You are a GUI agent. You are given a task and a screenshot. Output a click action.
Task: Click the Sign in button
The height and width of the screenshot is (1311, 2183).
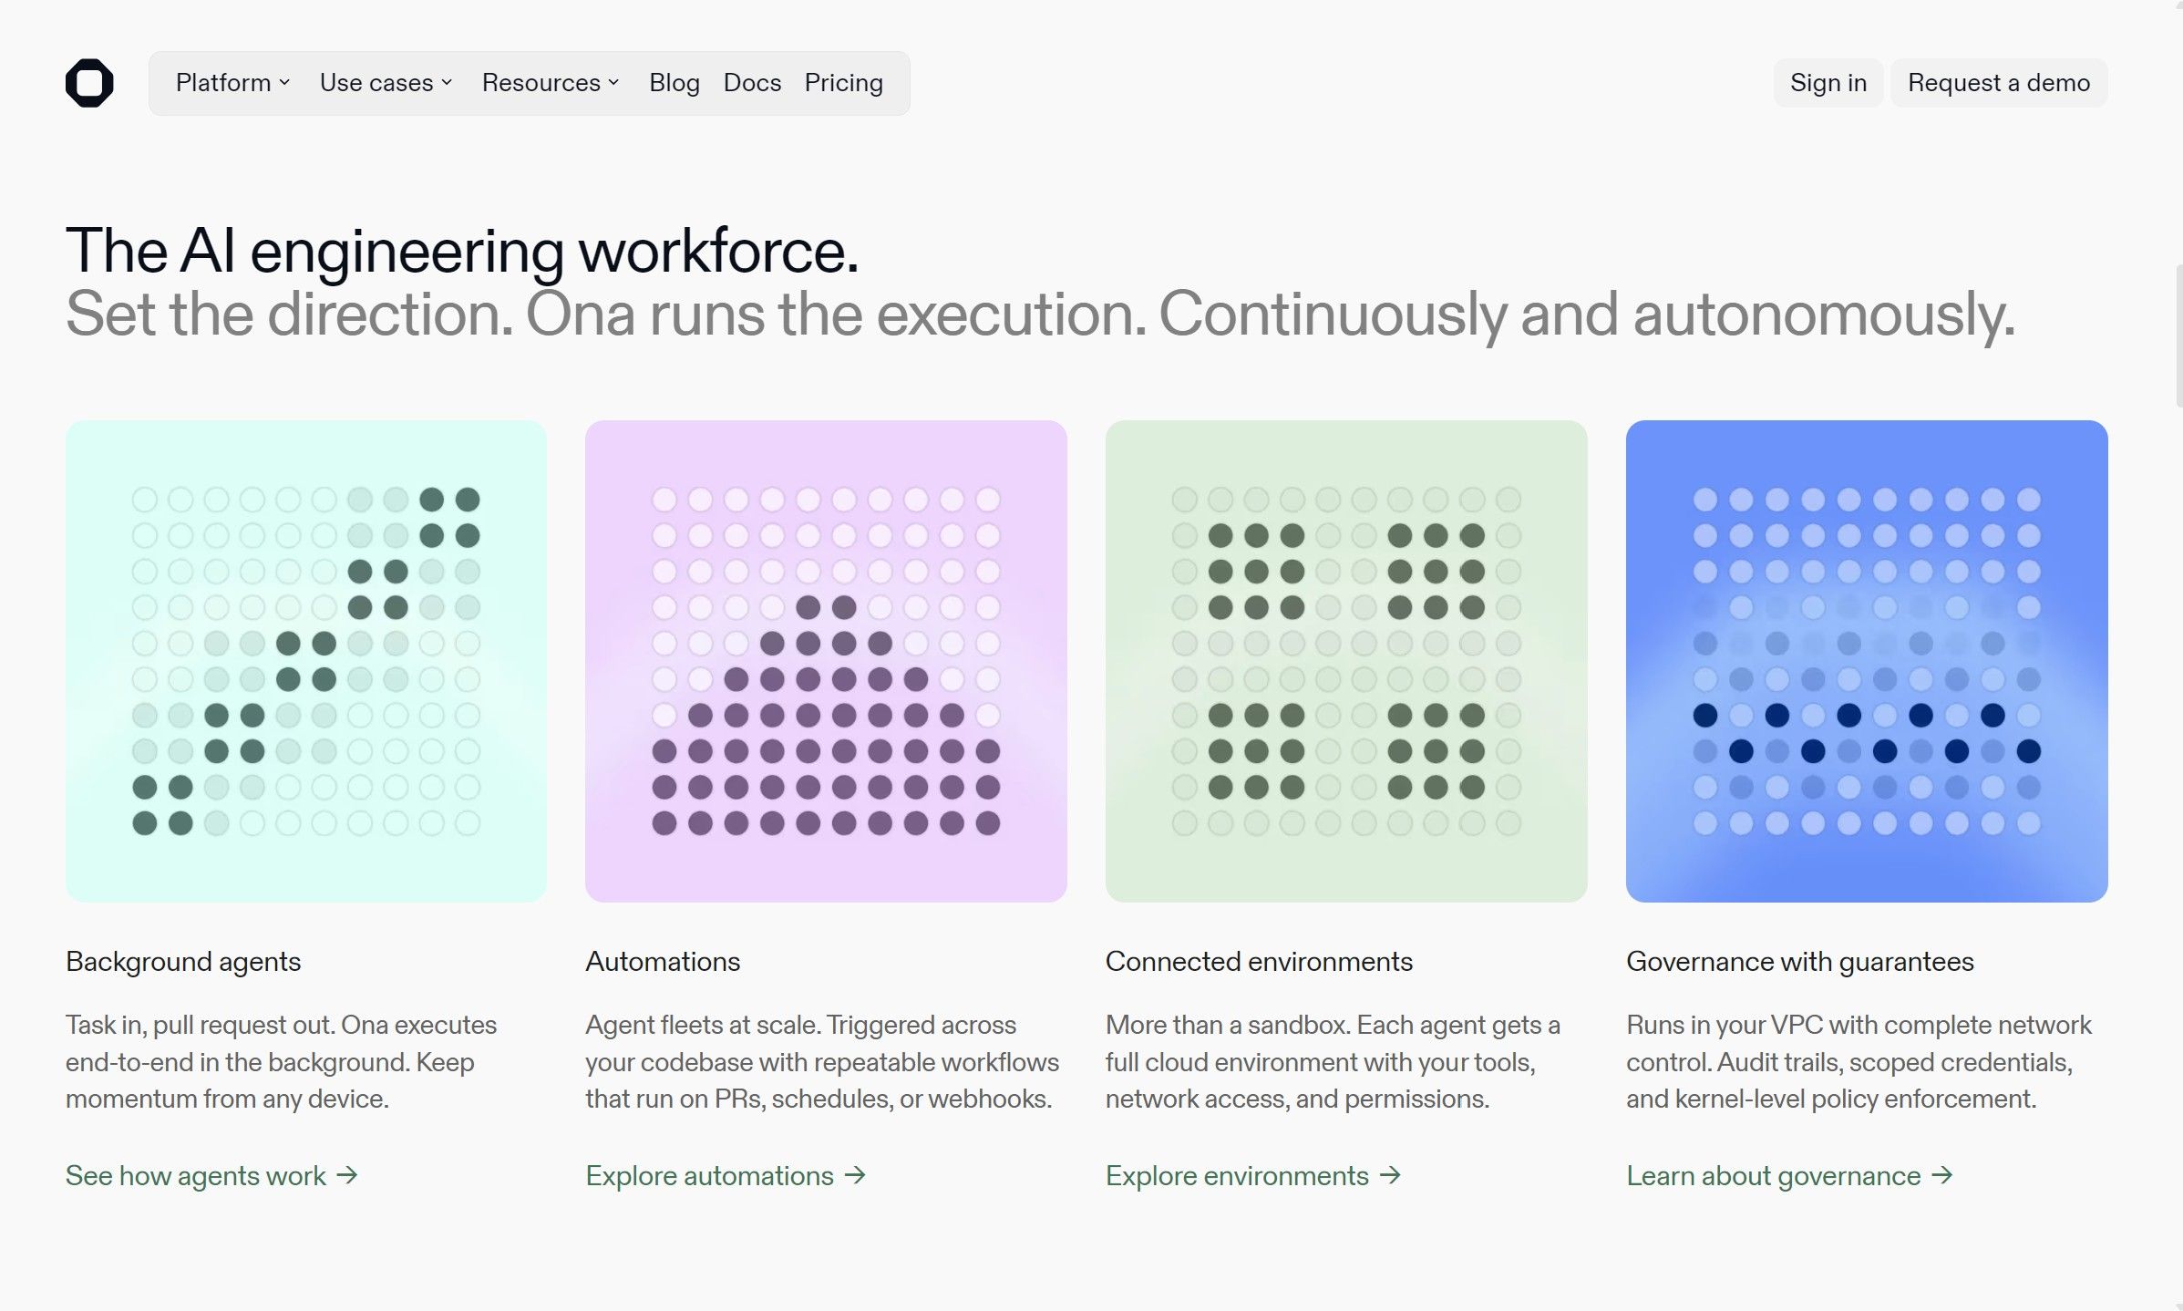coord(1828,83)
